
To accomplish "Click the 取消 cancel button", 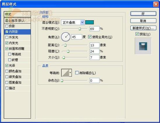I will tap(143, 21).
